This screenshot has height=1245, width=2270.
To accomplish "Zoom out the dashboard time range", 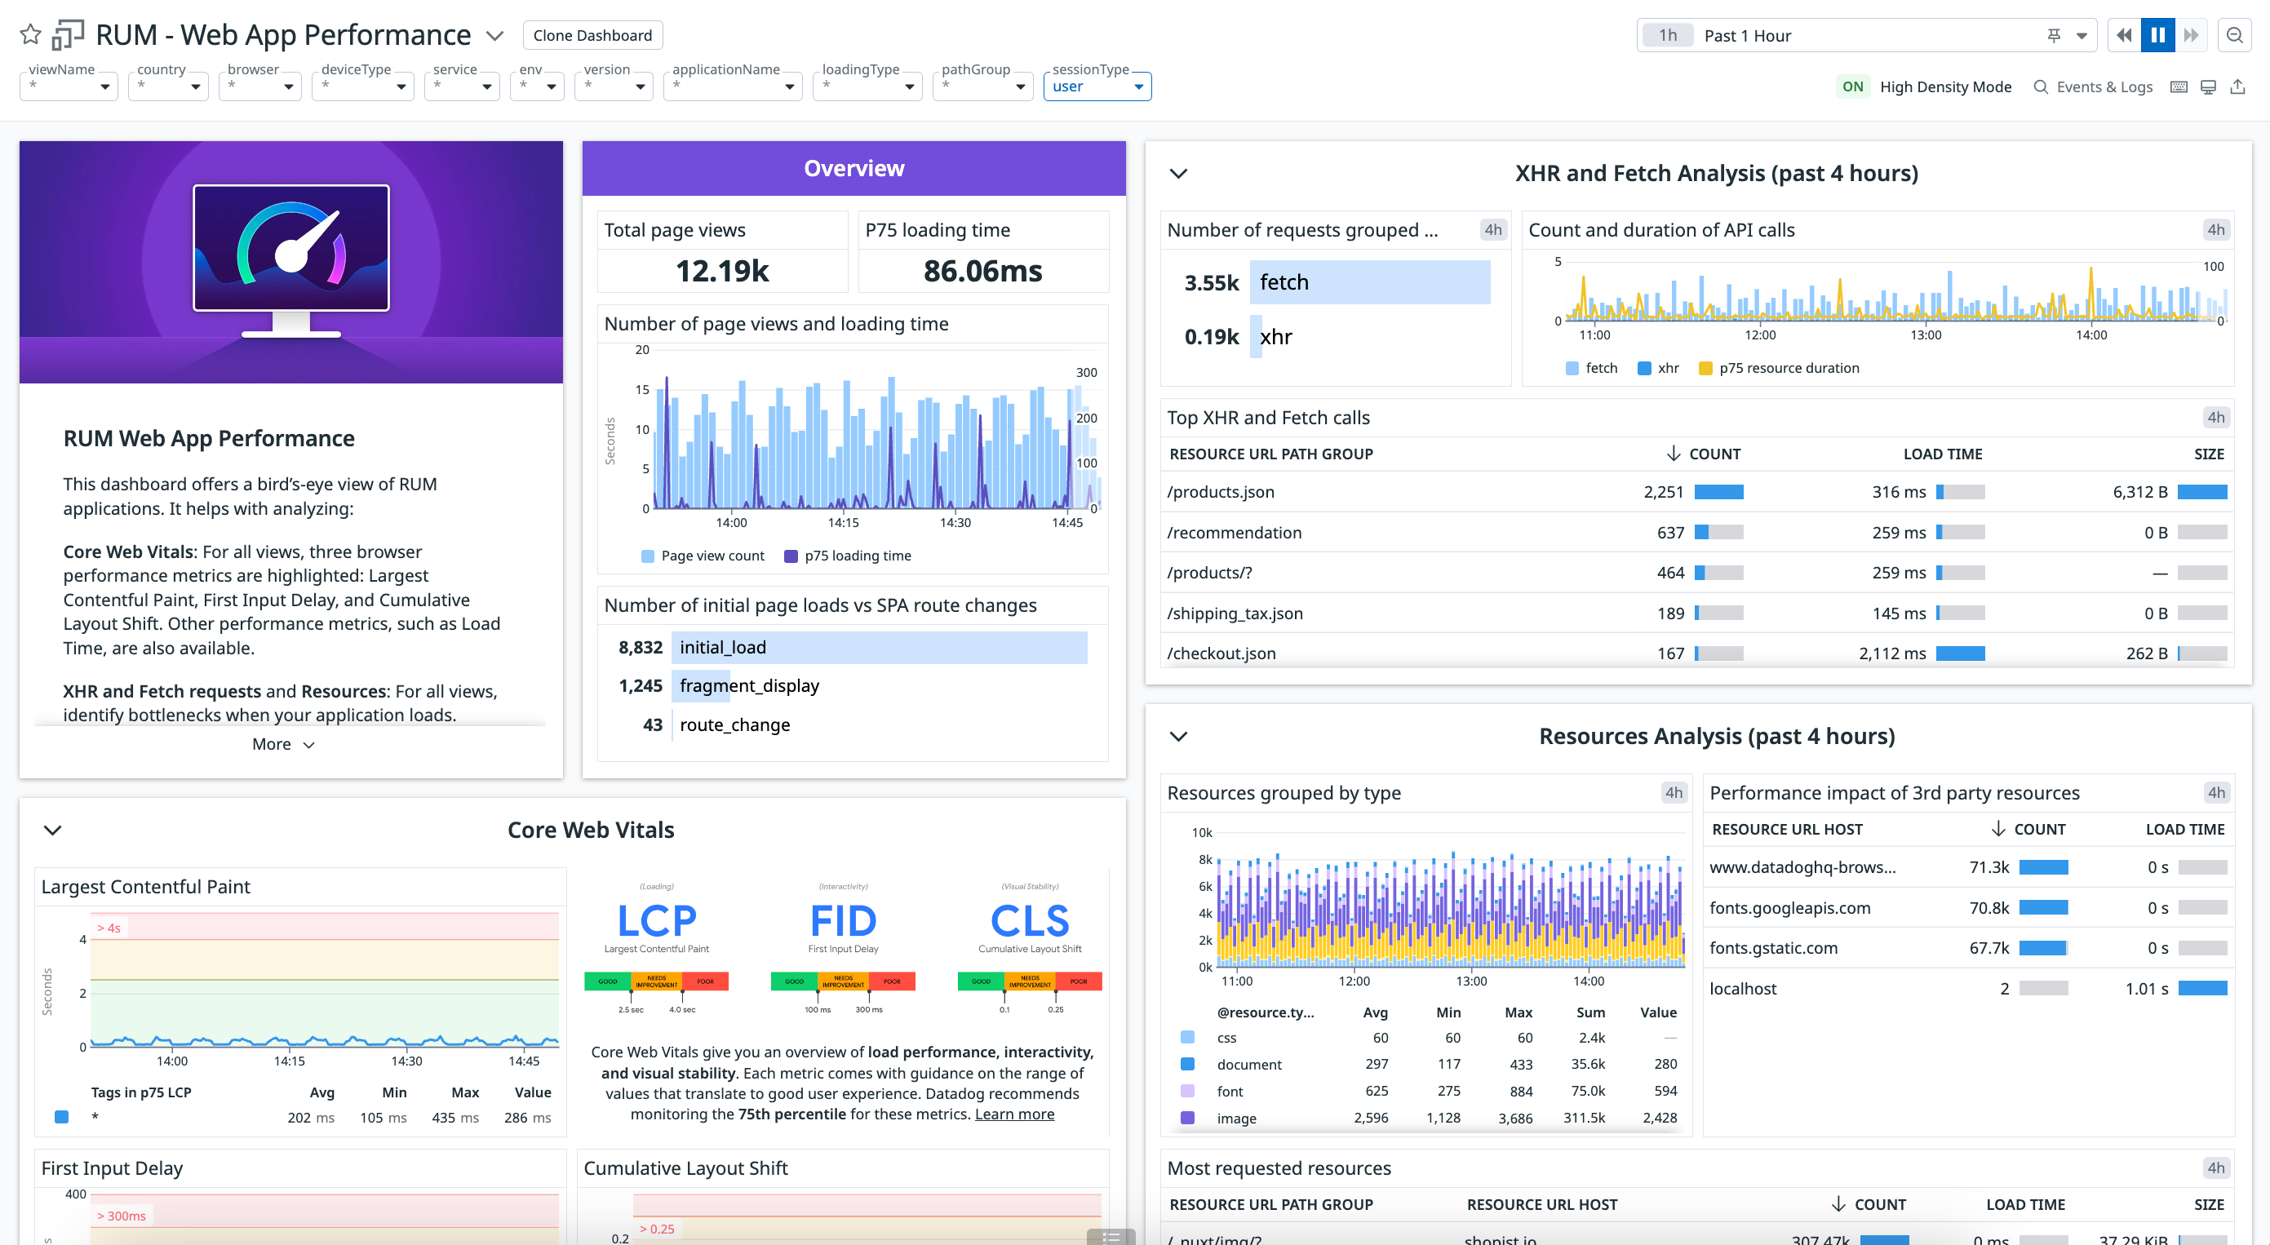I will (2237, 35).
